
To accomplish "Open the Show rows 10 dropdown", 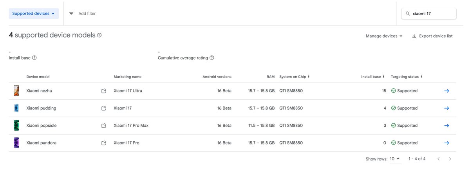I will point(395,159).
